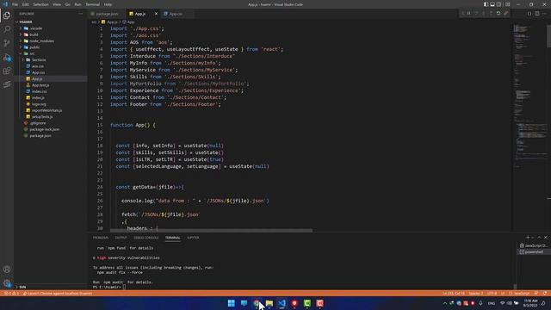Click the bottom stacked-layers activity bar icon
This screenshot has height=310, width=551.
click(7, 84)
